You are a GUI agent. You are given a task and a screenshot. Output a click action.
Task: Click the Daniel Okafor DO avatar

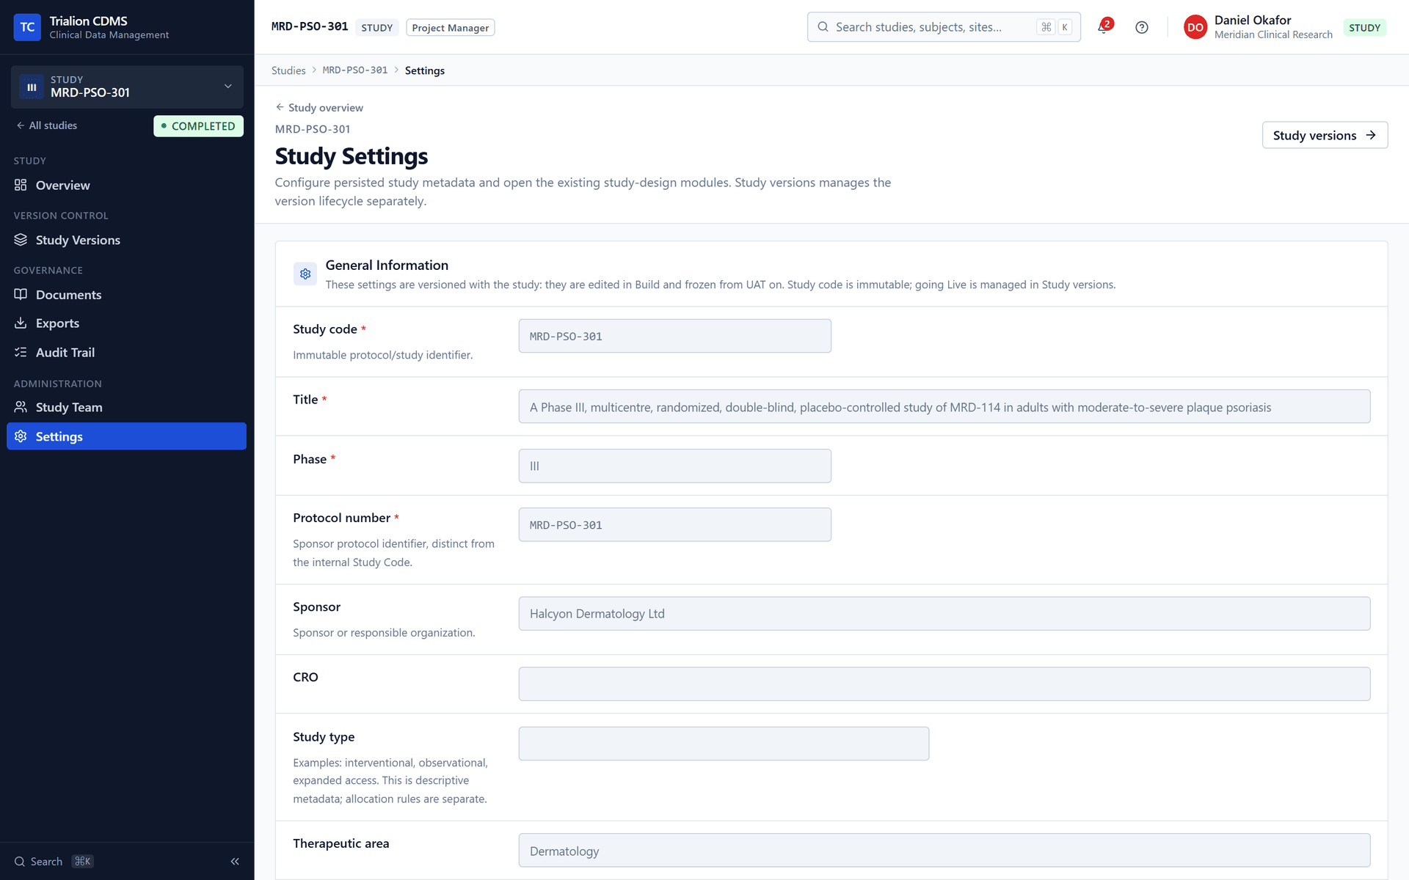click(x=1195, y=28)
